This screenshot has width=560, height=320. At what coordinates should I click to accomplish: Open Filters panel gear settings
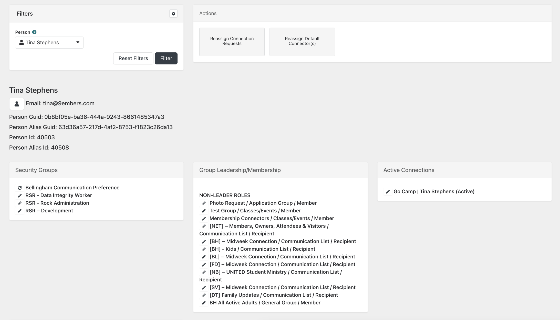[x=173, y=14]
